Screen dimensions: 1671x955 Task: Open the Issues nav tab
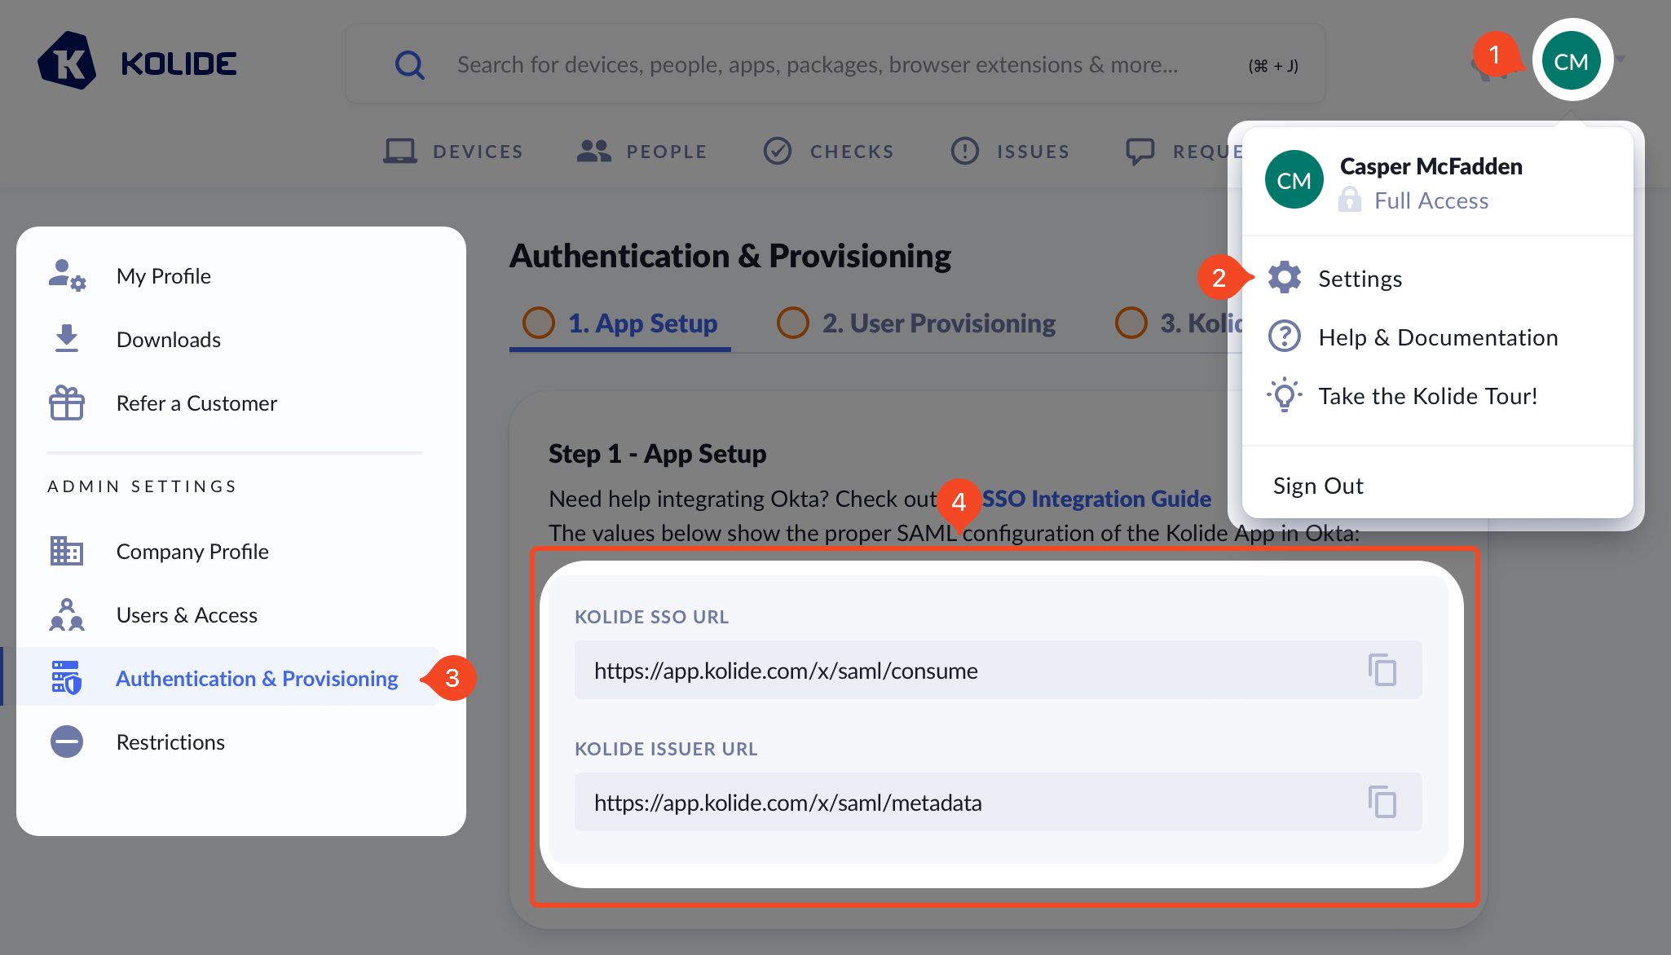point(1009,152)
